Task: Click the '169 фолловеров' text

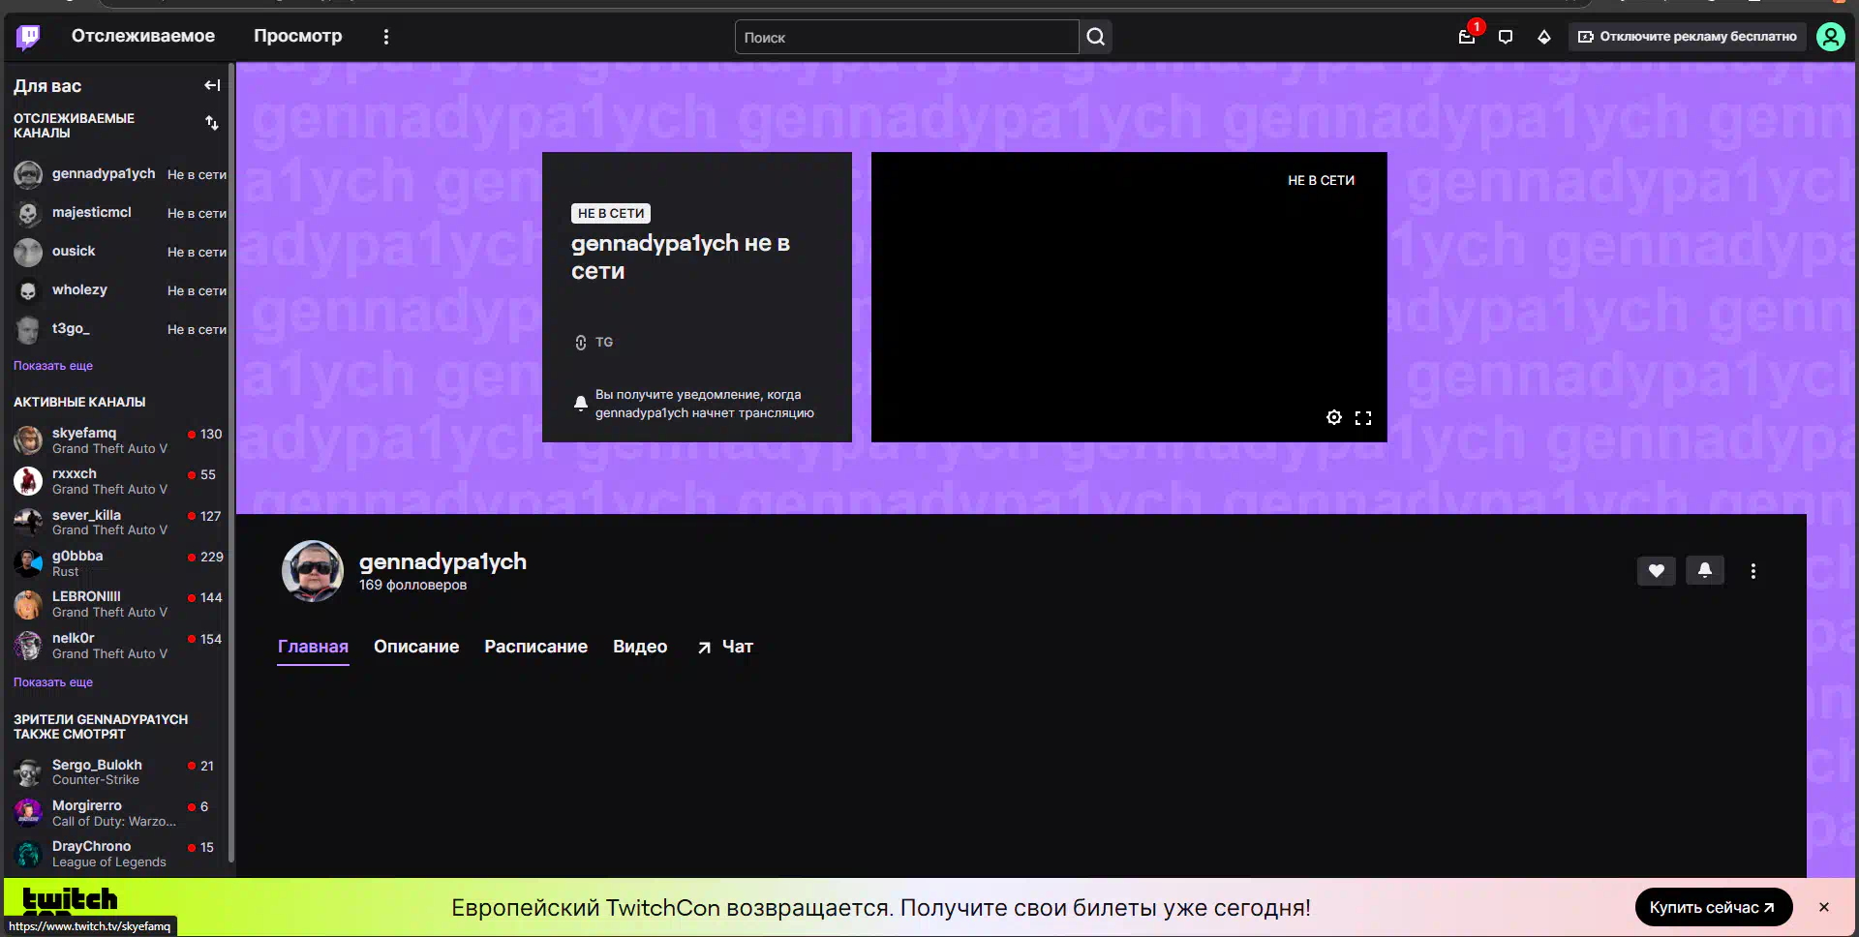Action: coord(412,585)
